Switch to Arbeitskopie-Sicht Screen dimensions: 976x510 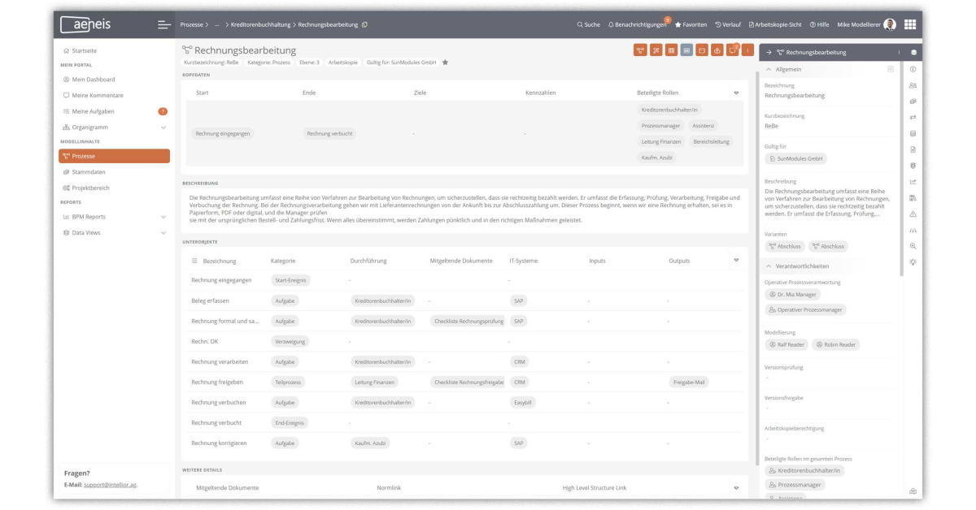click(x=775, y=24)
